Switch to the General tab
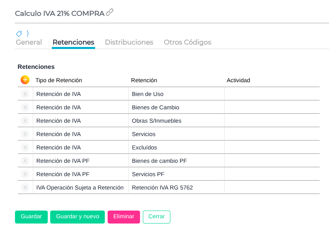This screenshot has width=329, height=230. (29, 42)
